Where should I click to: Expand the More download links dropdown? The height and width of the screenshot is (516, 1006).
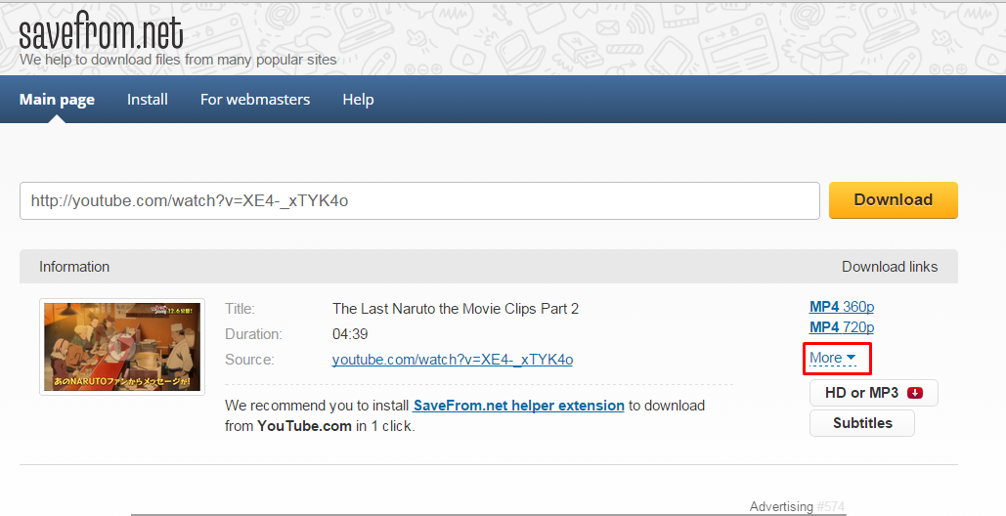[x=833, y=358]
